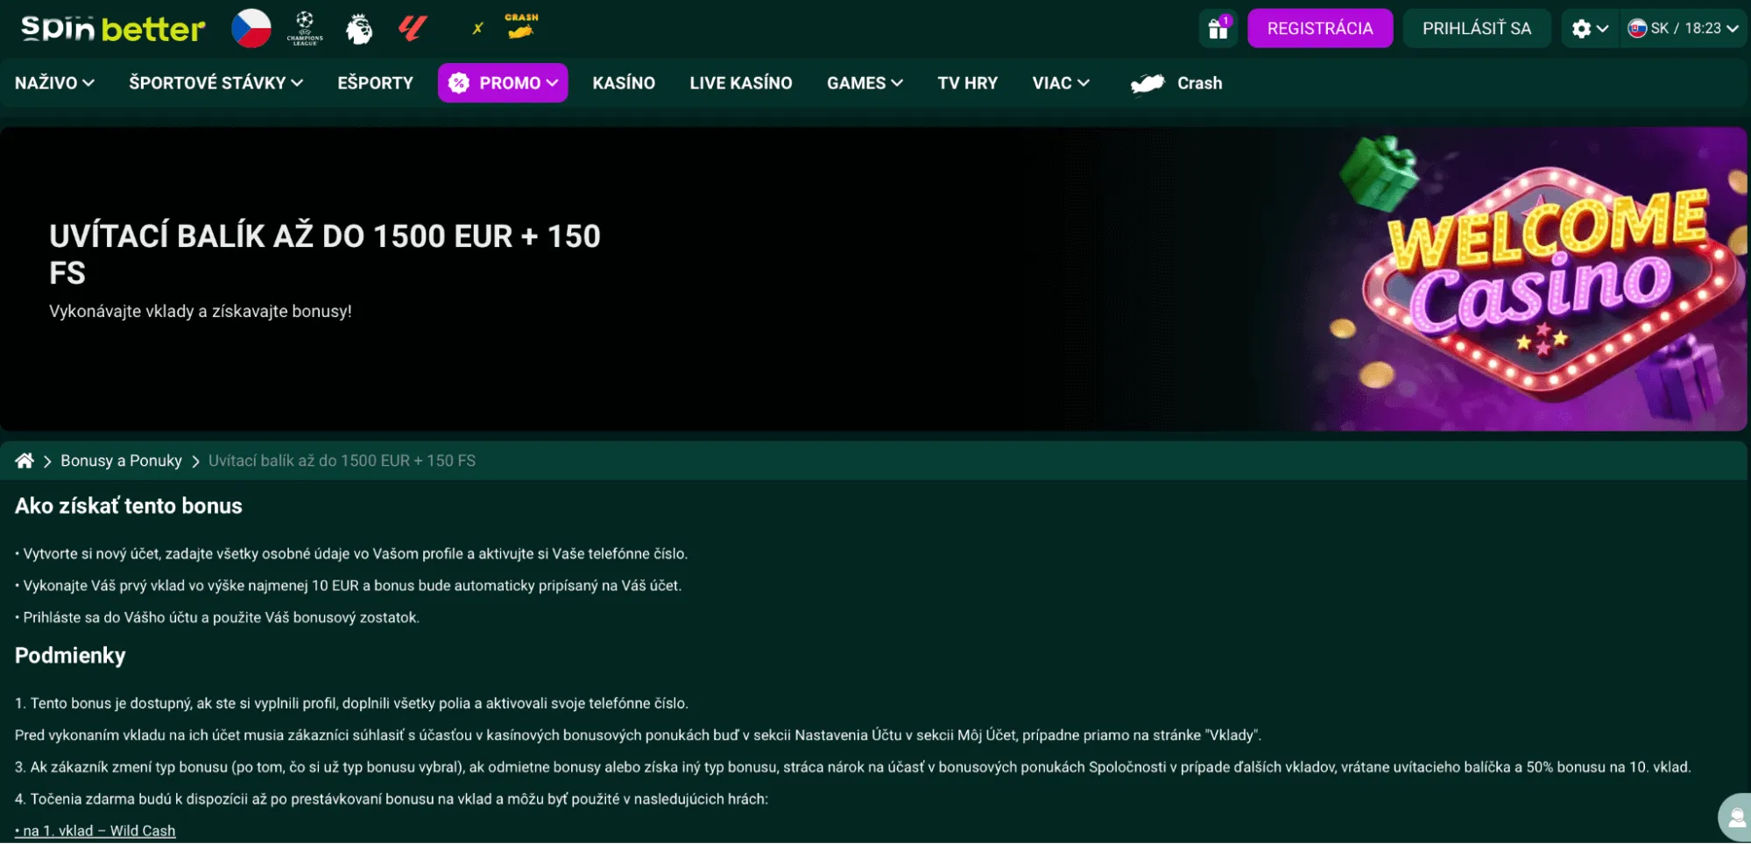Open the yellow Crash game icon in header
This screenshot has width=1751, height=844.
pyautogui.click(x=521, y=27)
